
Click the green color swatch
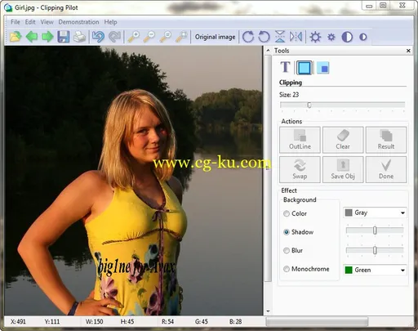349,270
